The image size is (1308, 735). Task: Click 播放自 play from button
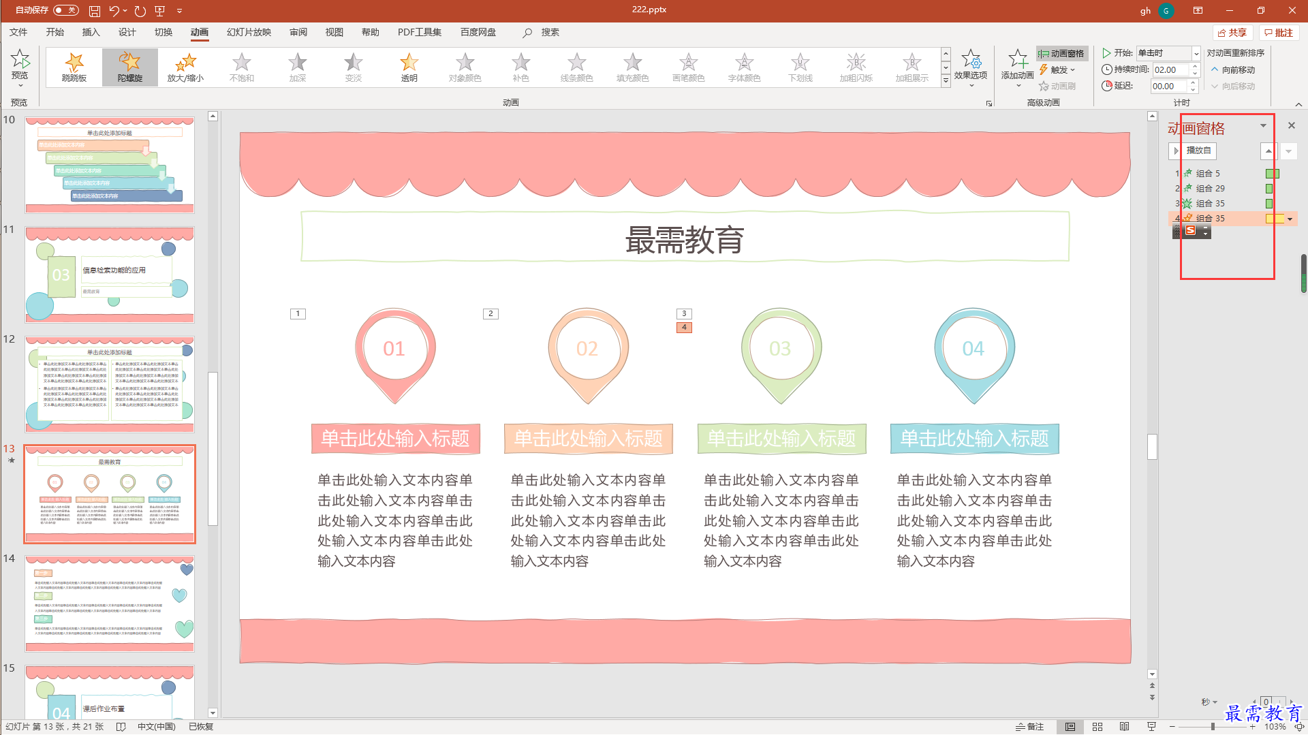click(x=1192, y=151)
